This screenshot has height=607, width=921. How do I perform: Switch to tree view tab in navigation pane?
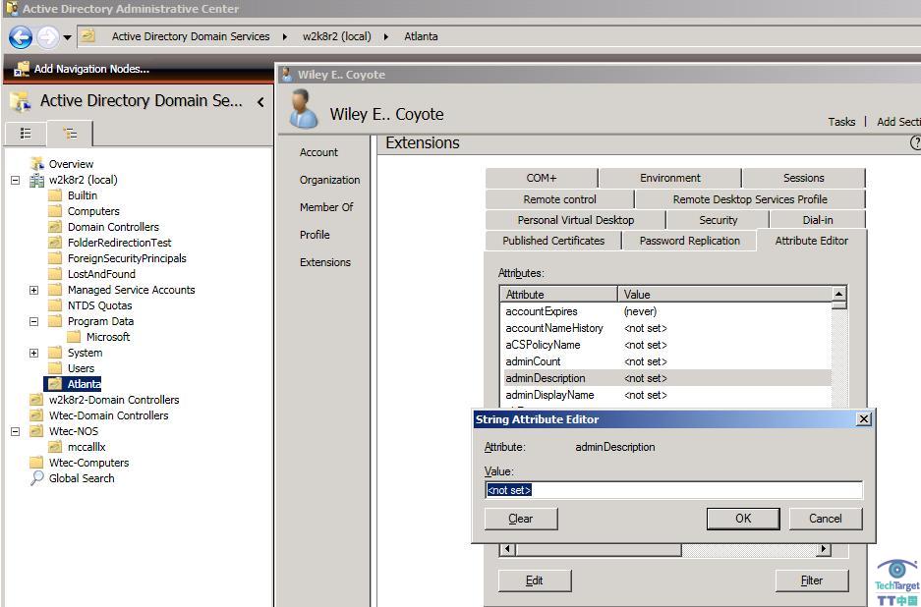click(70, 134)
